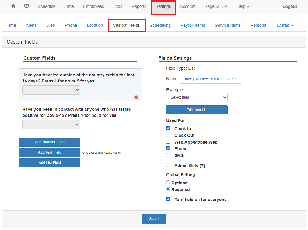Click the Add Text Field button
Screen dimensions: 308x230
coord(50,152)
